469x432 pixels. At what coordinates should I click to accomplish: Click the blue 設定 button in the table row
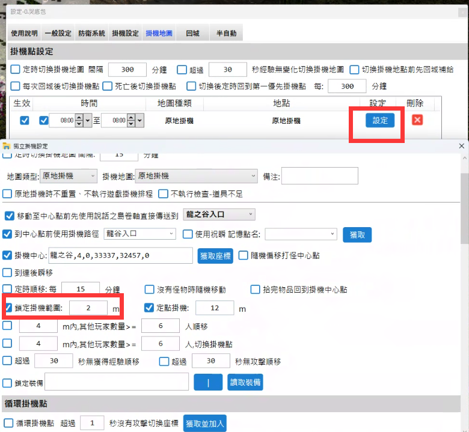[380, 120]
